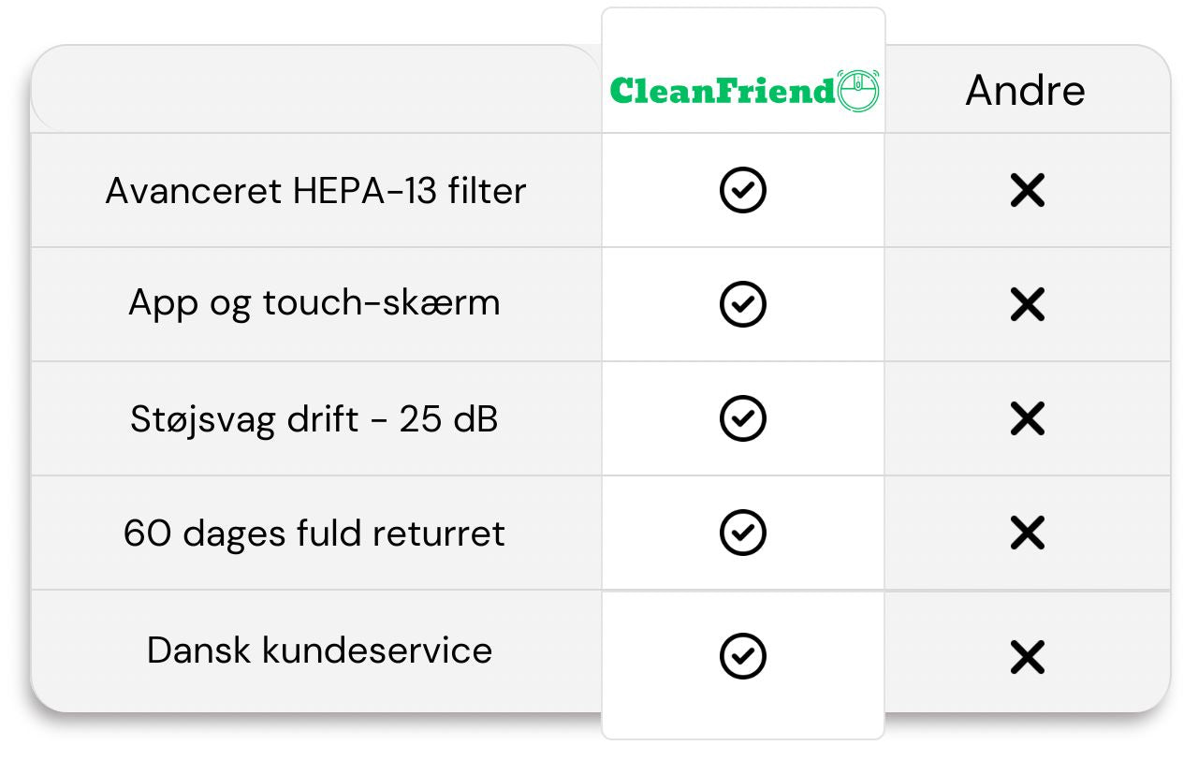The image size is (1198, 760).
Task: Click the 60 dages fuld returret text
Action: [314, 533]
